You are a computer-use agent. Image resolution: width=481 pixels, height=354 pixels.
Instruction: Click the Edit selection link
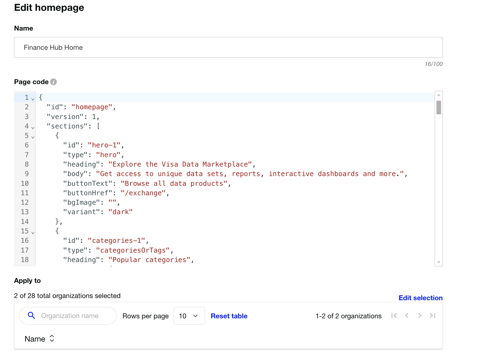[x=420, y=298]
